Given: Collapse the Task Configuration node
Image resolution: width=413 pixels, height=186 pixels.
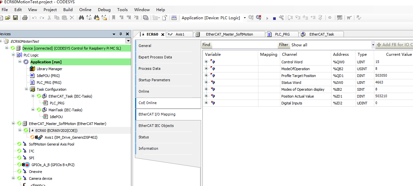Looking at the screenshot, I should tap(27, 89).
